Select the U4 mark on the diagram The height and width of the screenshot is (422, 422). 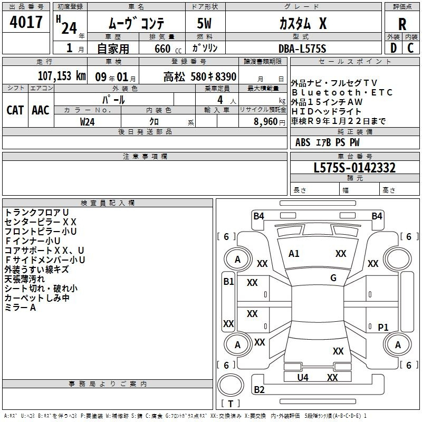pyautogui.click(x=302, y=378)
